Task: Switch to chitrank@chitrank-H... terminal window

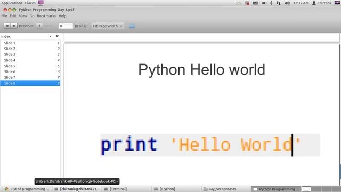Action: 77,189
